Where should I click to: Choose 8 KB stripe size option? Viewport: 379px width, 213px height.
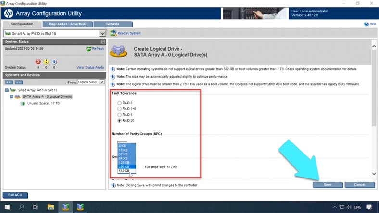[126, 146]
